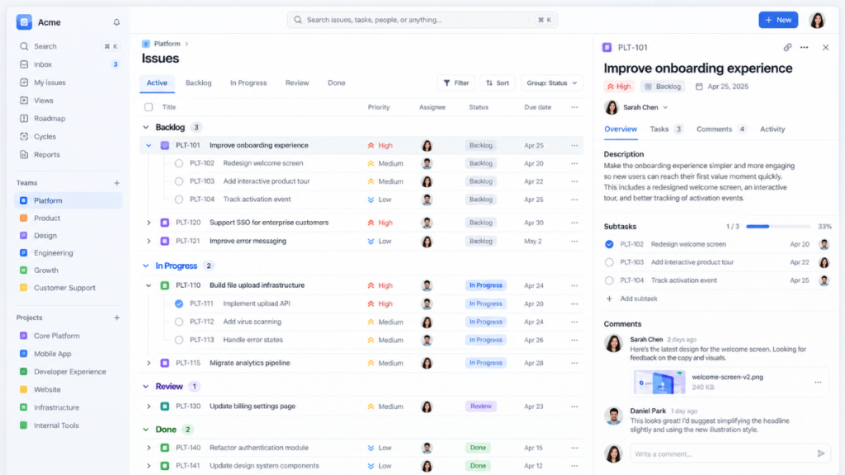Image resolution: width=845 pixels, height=475 pixels.
Task: Send the comment with arrow icon
Action: 821,454
